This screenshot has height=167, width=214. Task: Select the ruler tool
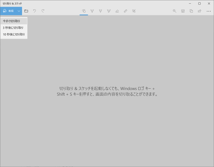[126, 11]
